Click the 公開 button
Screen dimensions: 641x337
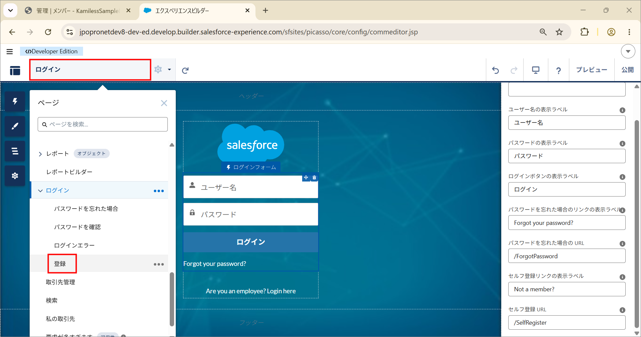pos(627,70)
